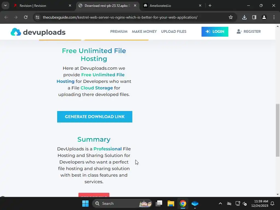This screenshot has height=210, width=280.
Task: Close the Download revi-pb-23.12.apbx tab
Action: pos(135,6)
